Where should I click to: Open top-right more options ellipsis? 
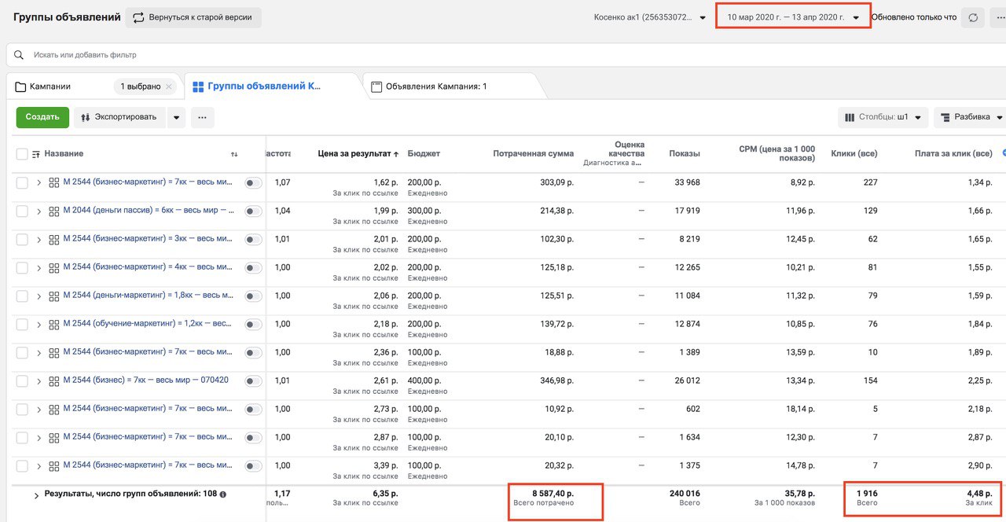click(x=999, y=17)
